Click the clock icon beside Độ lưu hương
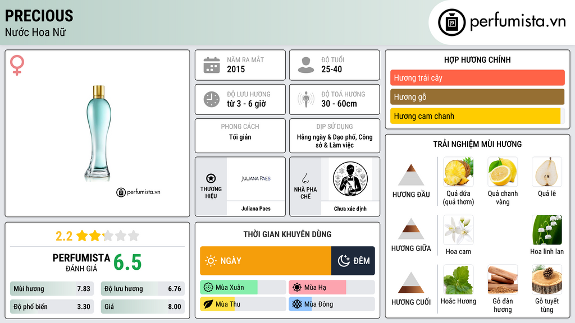Viewport: 575px width, 323px height. coord(212,99)
